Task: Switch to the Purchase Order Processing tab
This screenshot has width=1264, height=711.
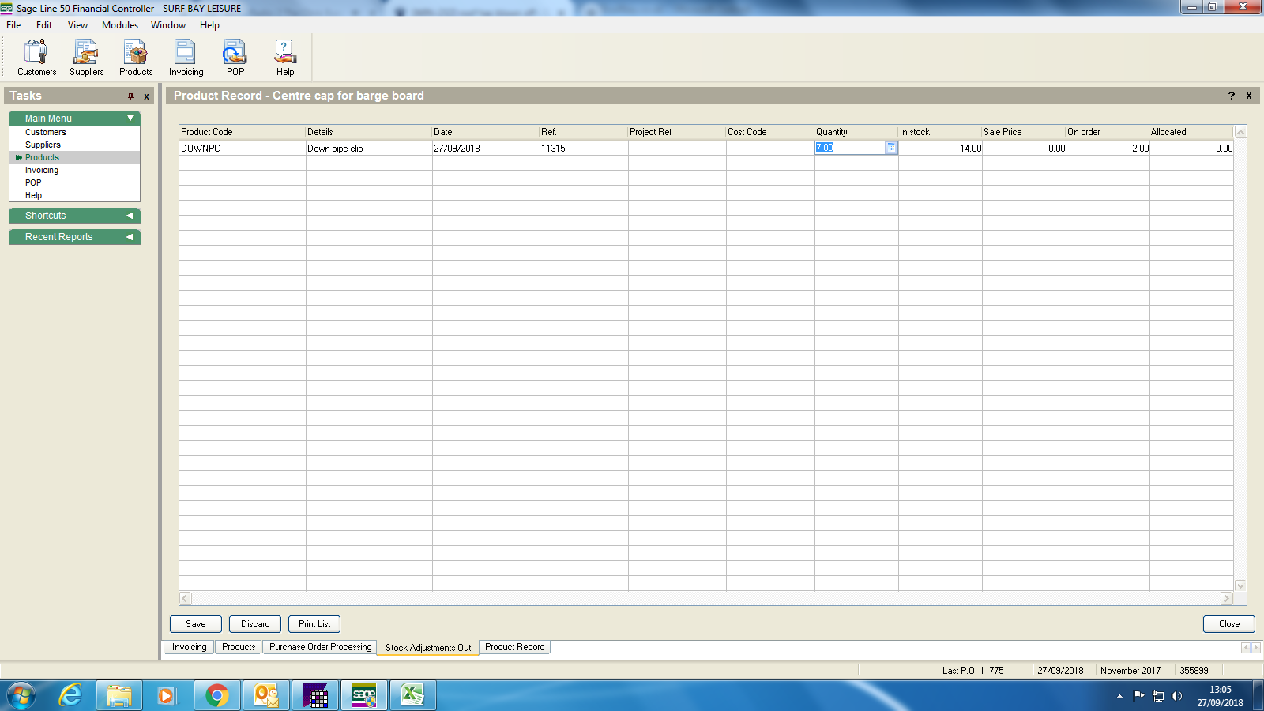Action: 320,647
